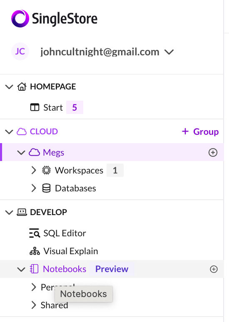This screenshot has height=322, width=229.
Task: Expand the Workspaces tree item
Action: coord(34,171)
